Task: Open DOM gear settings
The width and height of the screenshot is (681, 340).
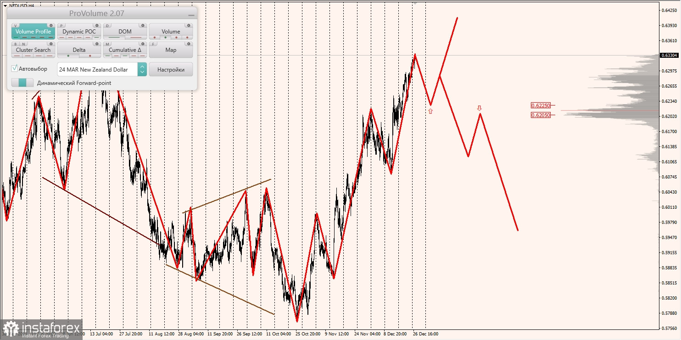Action: coord(143,26)
